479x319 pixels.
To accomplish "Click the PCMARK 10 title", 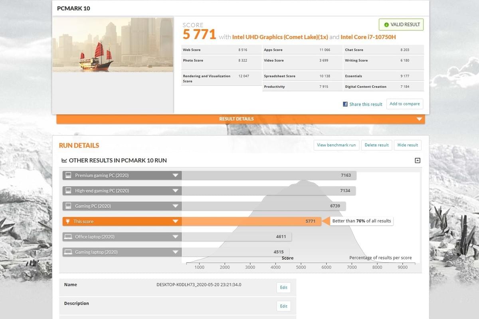I will [x=73, y=8].
